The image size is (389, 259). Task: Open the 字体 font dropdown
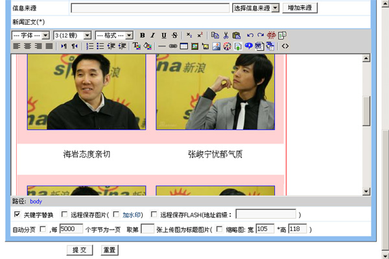tap(30, 36)
